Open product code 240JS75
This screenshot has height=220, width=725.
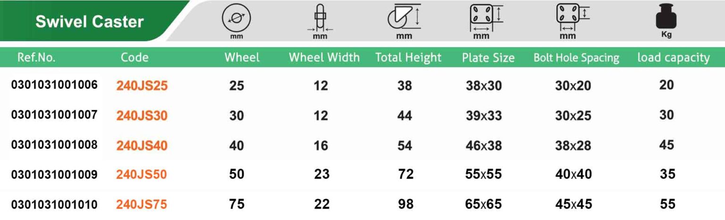point(142,204)
